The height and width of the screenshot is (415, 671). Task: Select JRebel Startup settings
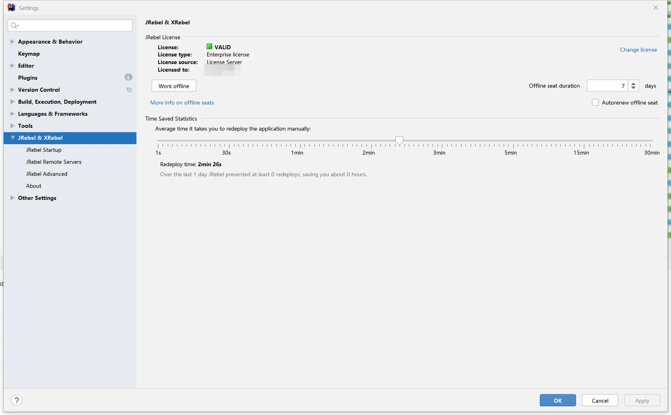point(44,150)
